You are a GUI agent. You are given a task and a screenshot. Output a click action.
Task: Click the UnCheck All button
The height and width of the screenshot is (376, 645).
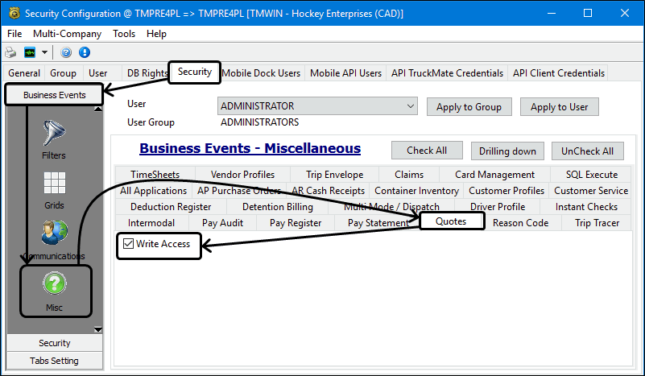(587, 151)
